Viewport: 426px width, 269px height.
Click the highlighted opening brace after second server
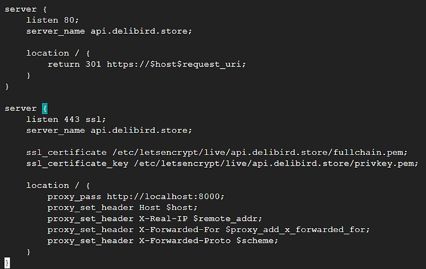click(x=45, y=108)
